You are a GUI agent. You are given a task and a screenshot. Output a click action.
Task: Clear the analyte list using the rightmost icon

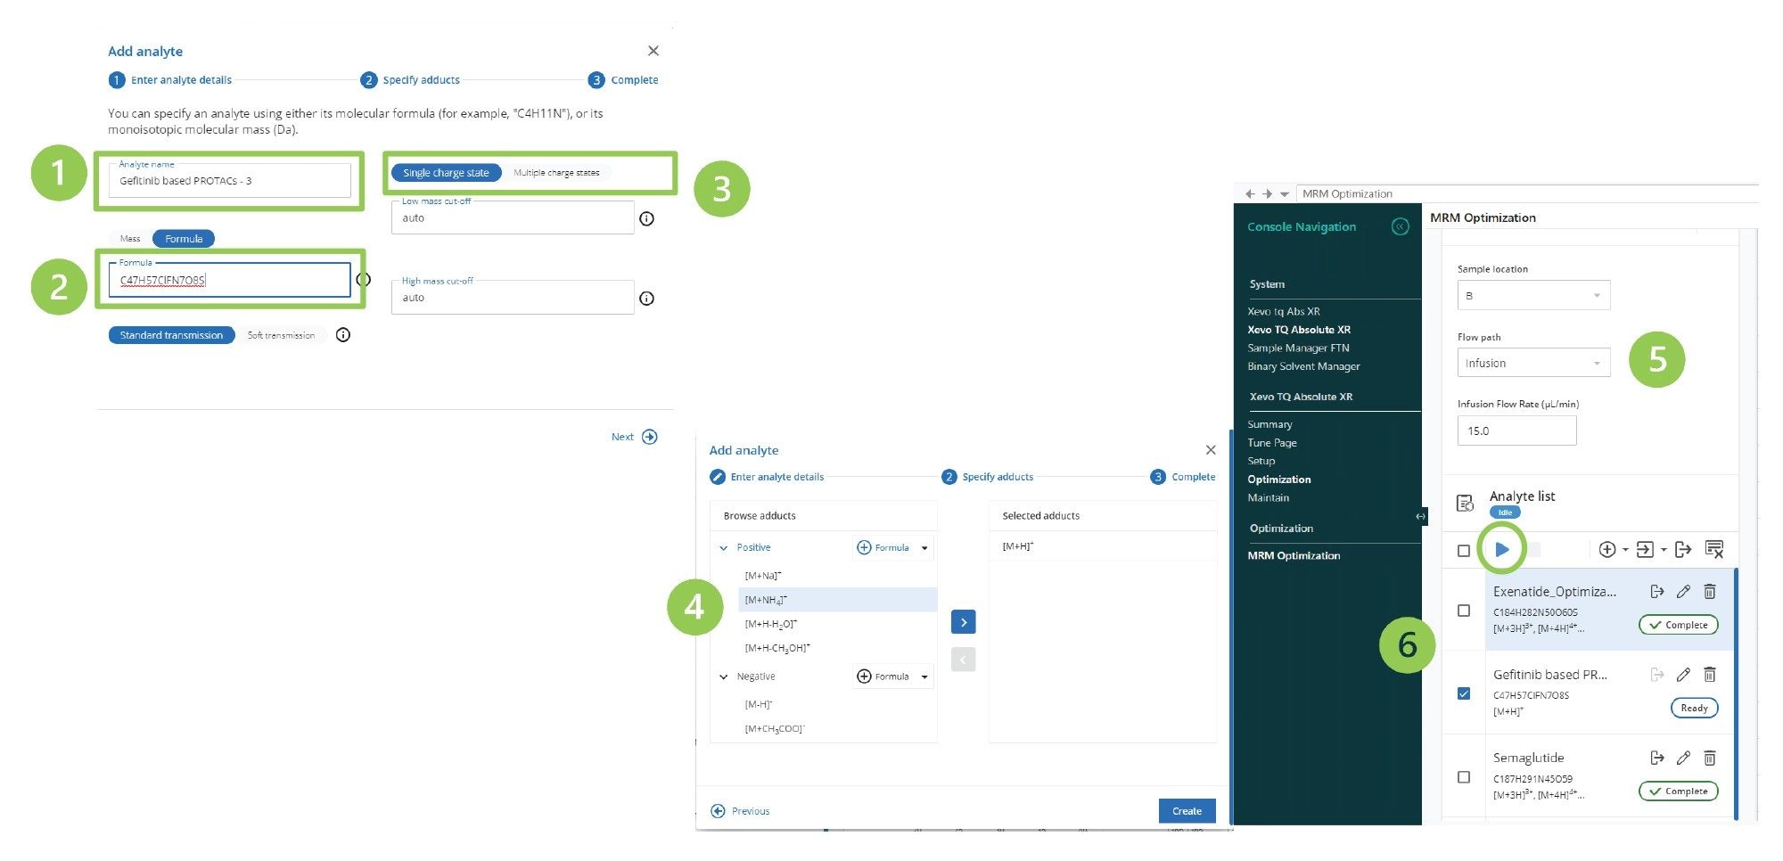(x=1714, y=549)
